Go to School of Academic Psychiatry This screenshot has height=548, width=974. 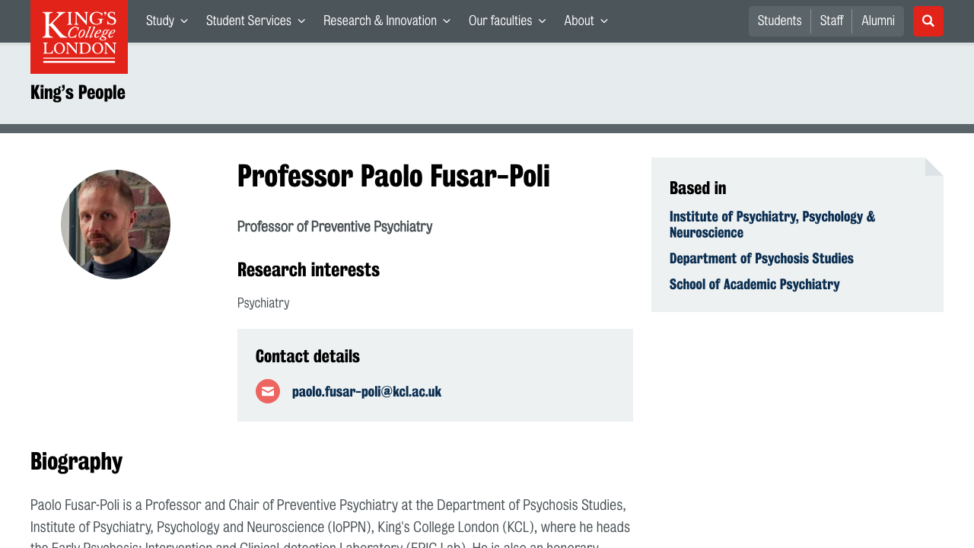(754, 285)
